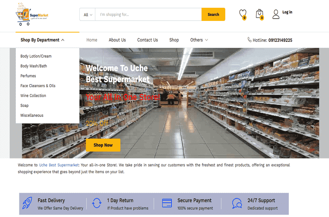Click the Shop Now button
Viewport: 329px width, 217px height.
tap(103, 145)
